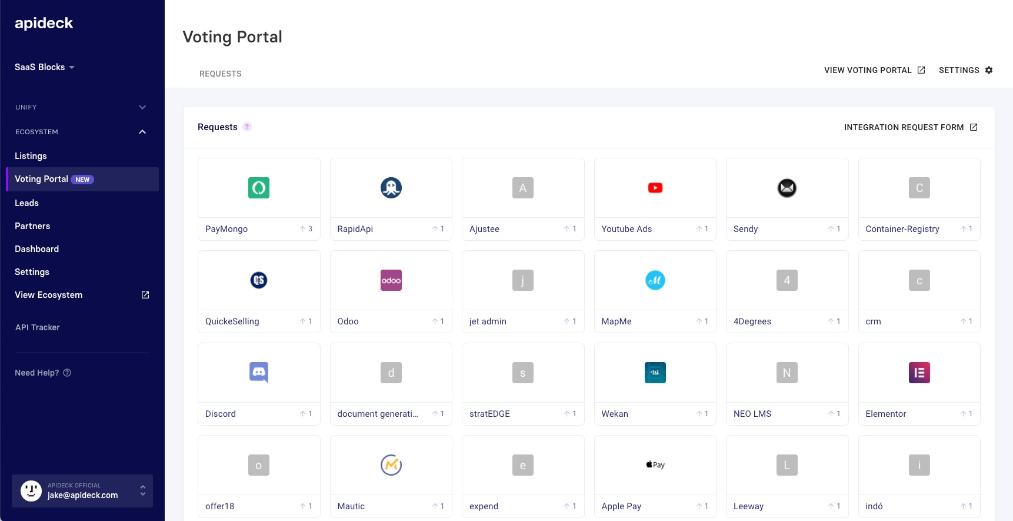Open View Ecosystem external link
1013x521 pixels.
point(82,295)
